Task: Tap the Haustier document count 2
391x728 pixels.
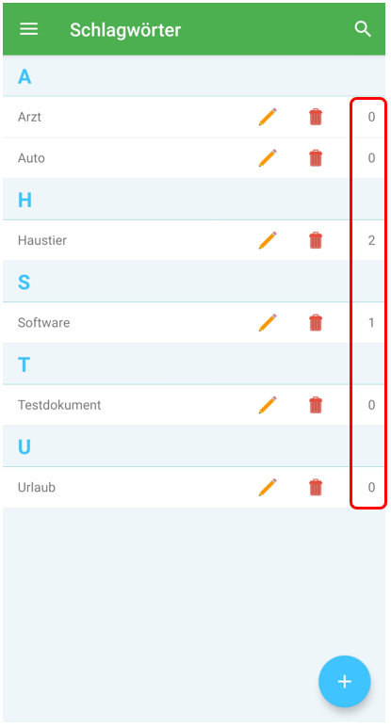Action: click(371, 240)
